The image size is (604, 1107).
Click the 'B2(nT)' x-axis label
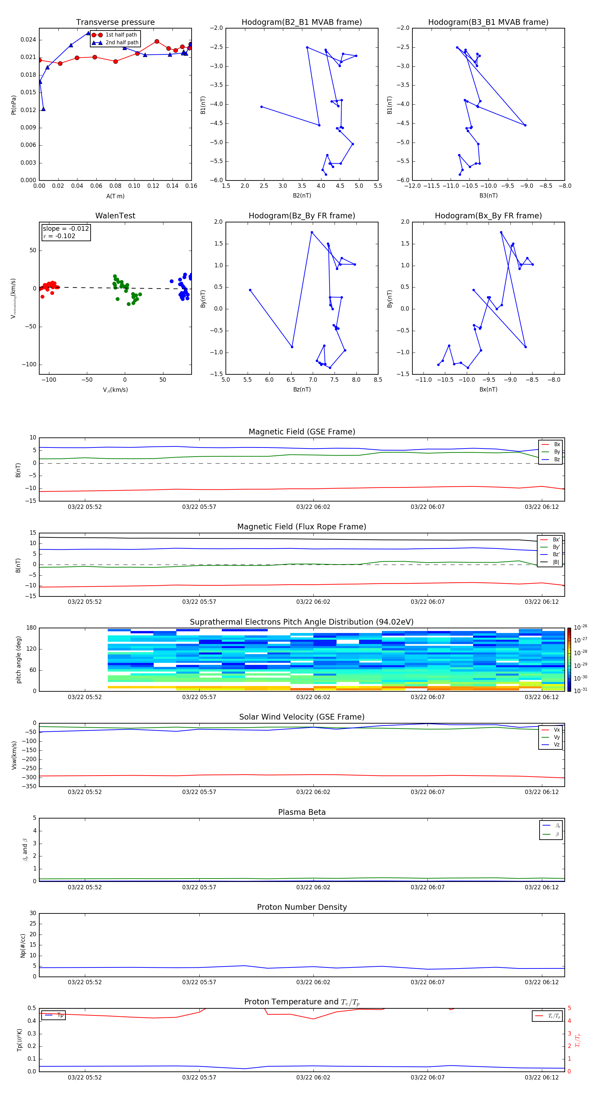302,196
